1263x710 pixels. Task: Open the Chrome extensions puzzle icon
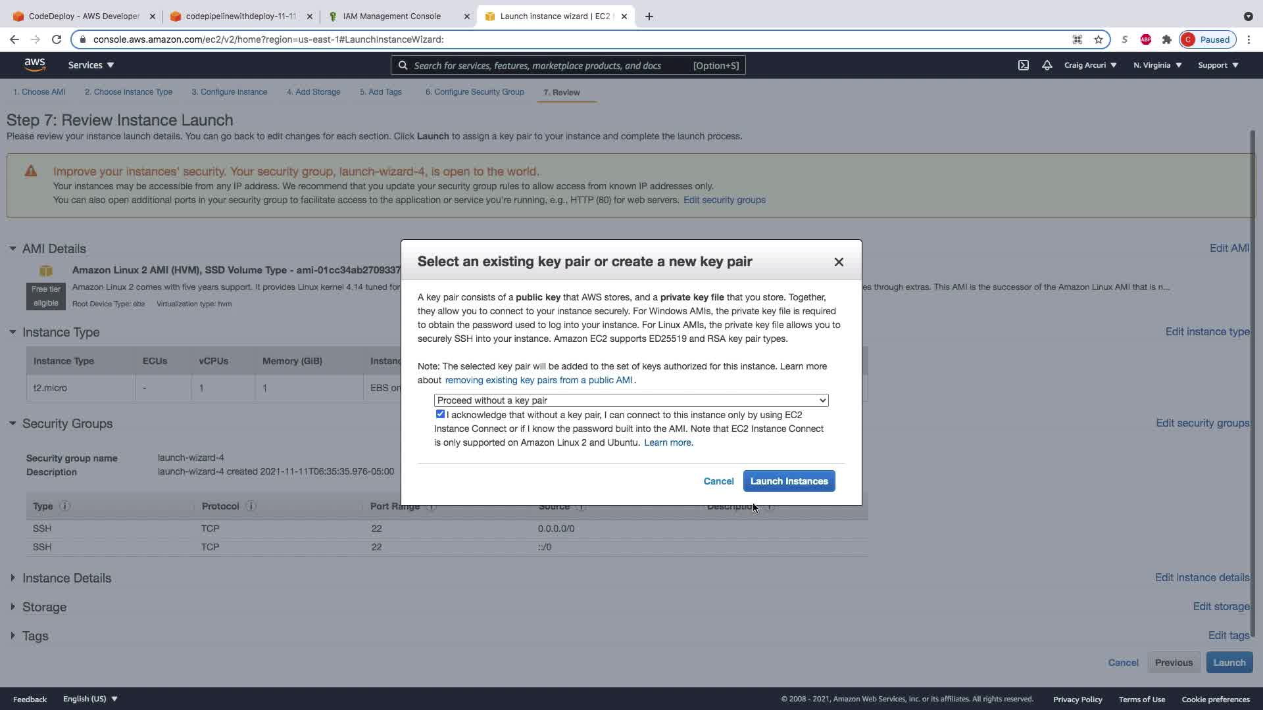[x=1167, y=39]
